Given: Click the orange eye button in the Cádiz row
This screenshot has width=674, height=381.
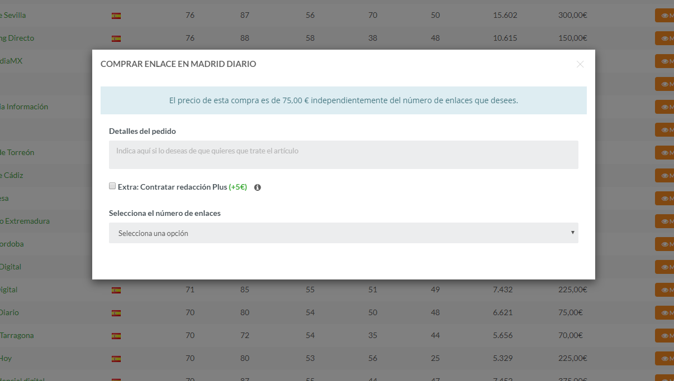Looking at the screenshot, I should (665, 176).
